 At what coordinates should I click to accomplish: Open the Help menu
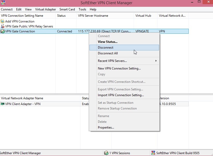pos(93,9)
